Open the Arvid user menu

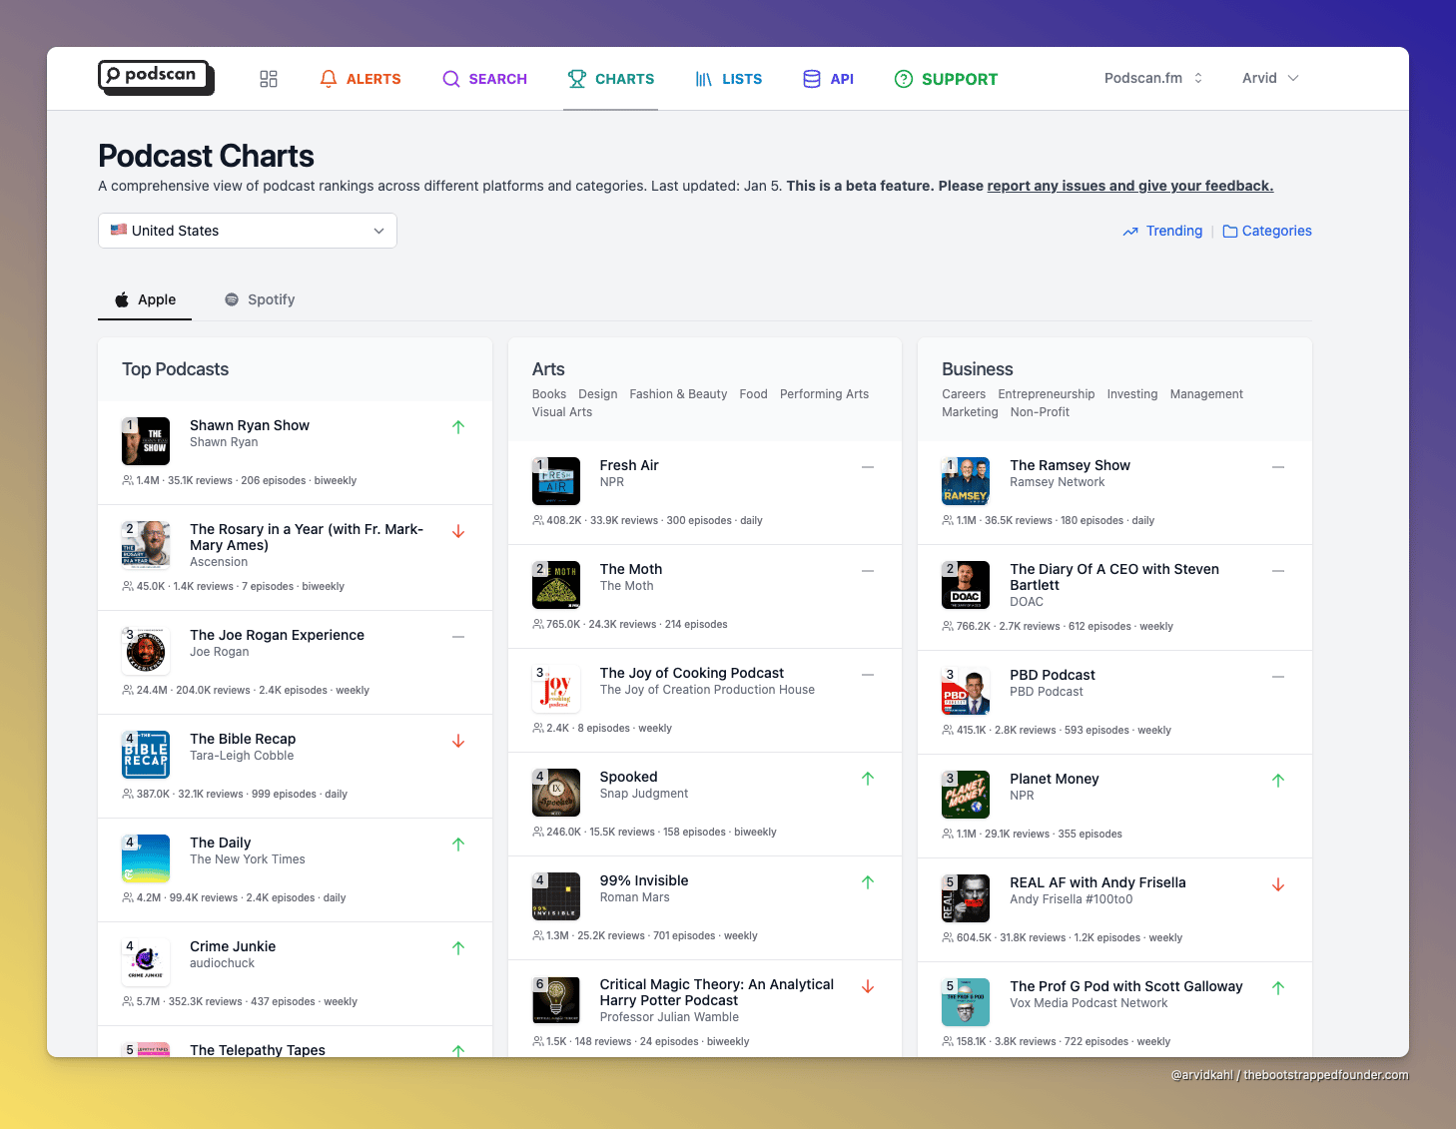(x=1270, y=78)
